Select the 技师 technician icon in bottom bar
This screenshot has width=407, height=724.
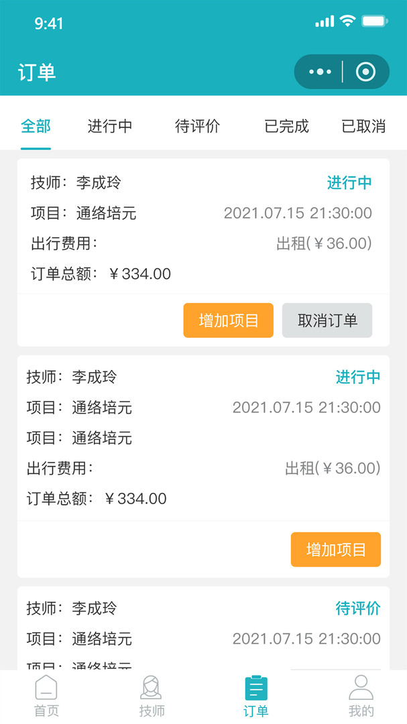pos(150,695)
